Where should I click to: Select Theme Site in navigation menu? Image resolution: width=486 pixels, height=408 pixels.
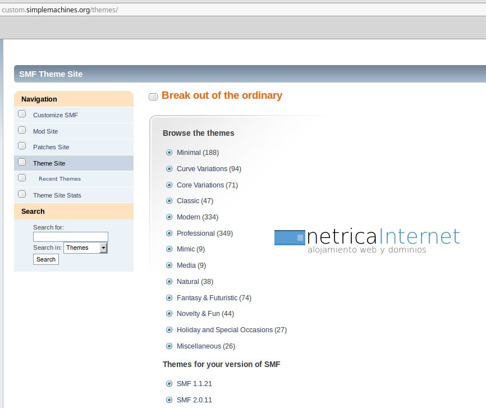49,163
